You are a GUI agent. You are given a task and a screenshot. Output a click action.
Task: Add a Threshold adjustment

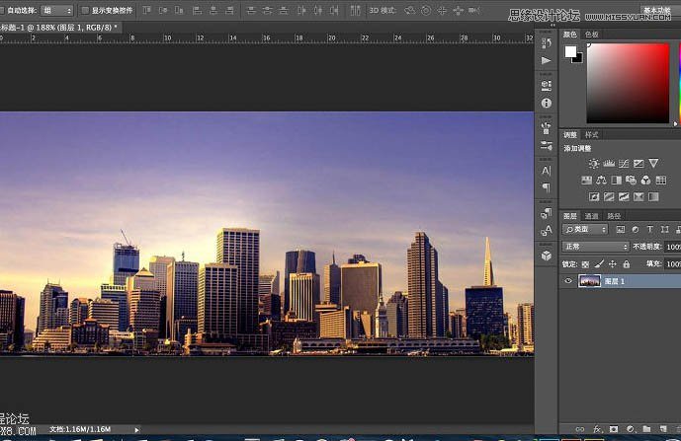(624, 197)
